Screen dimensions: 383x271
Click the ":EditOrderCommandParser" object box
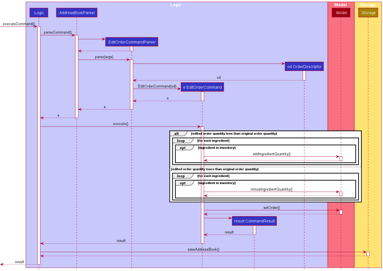tap(132, 42)
